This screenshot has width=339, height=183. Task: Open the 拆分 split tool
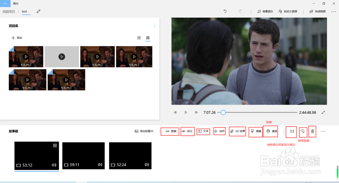(x=187, y=131)
